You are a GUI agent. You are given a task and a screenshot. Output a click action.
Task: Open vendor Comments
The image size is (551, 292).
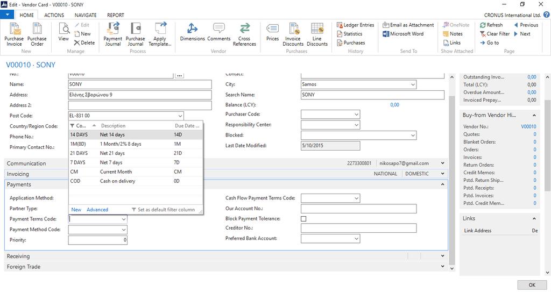pyautogui.click(x=219, y=32)
